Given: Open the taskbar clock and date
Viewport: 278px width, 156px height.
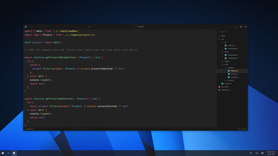Looking at the screenshot, I should [x=271, y=153].
